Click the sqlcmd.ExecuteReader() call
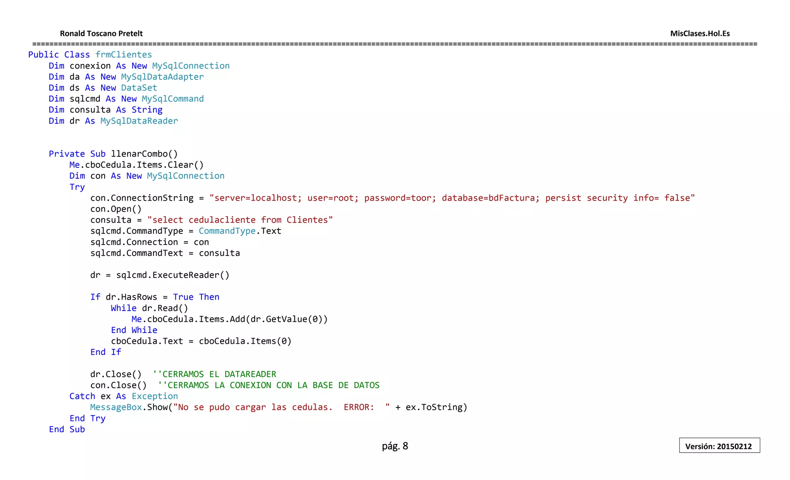 [172, 275]
